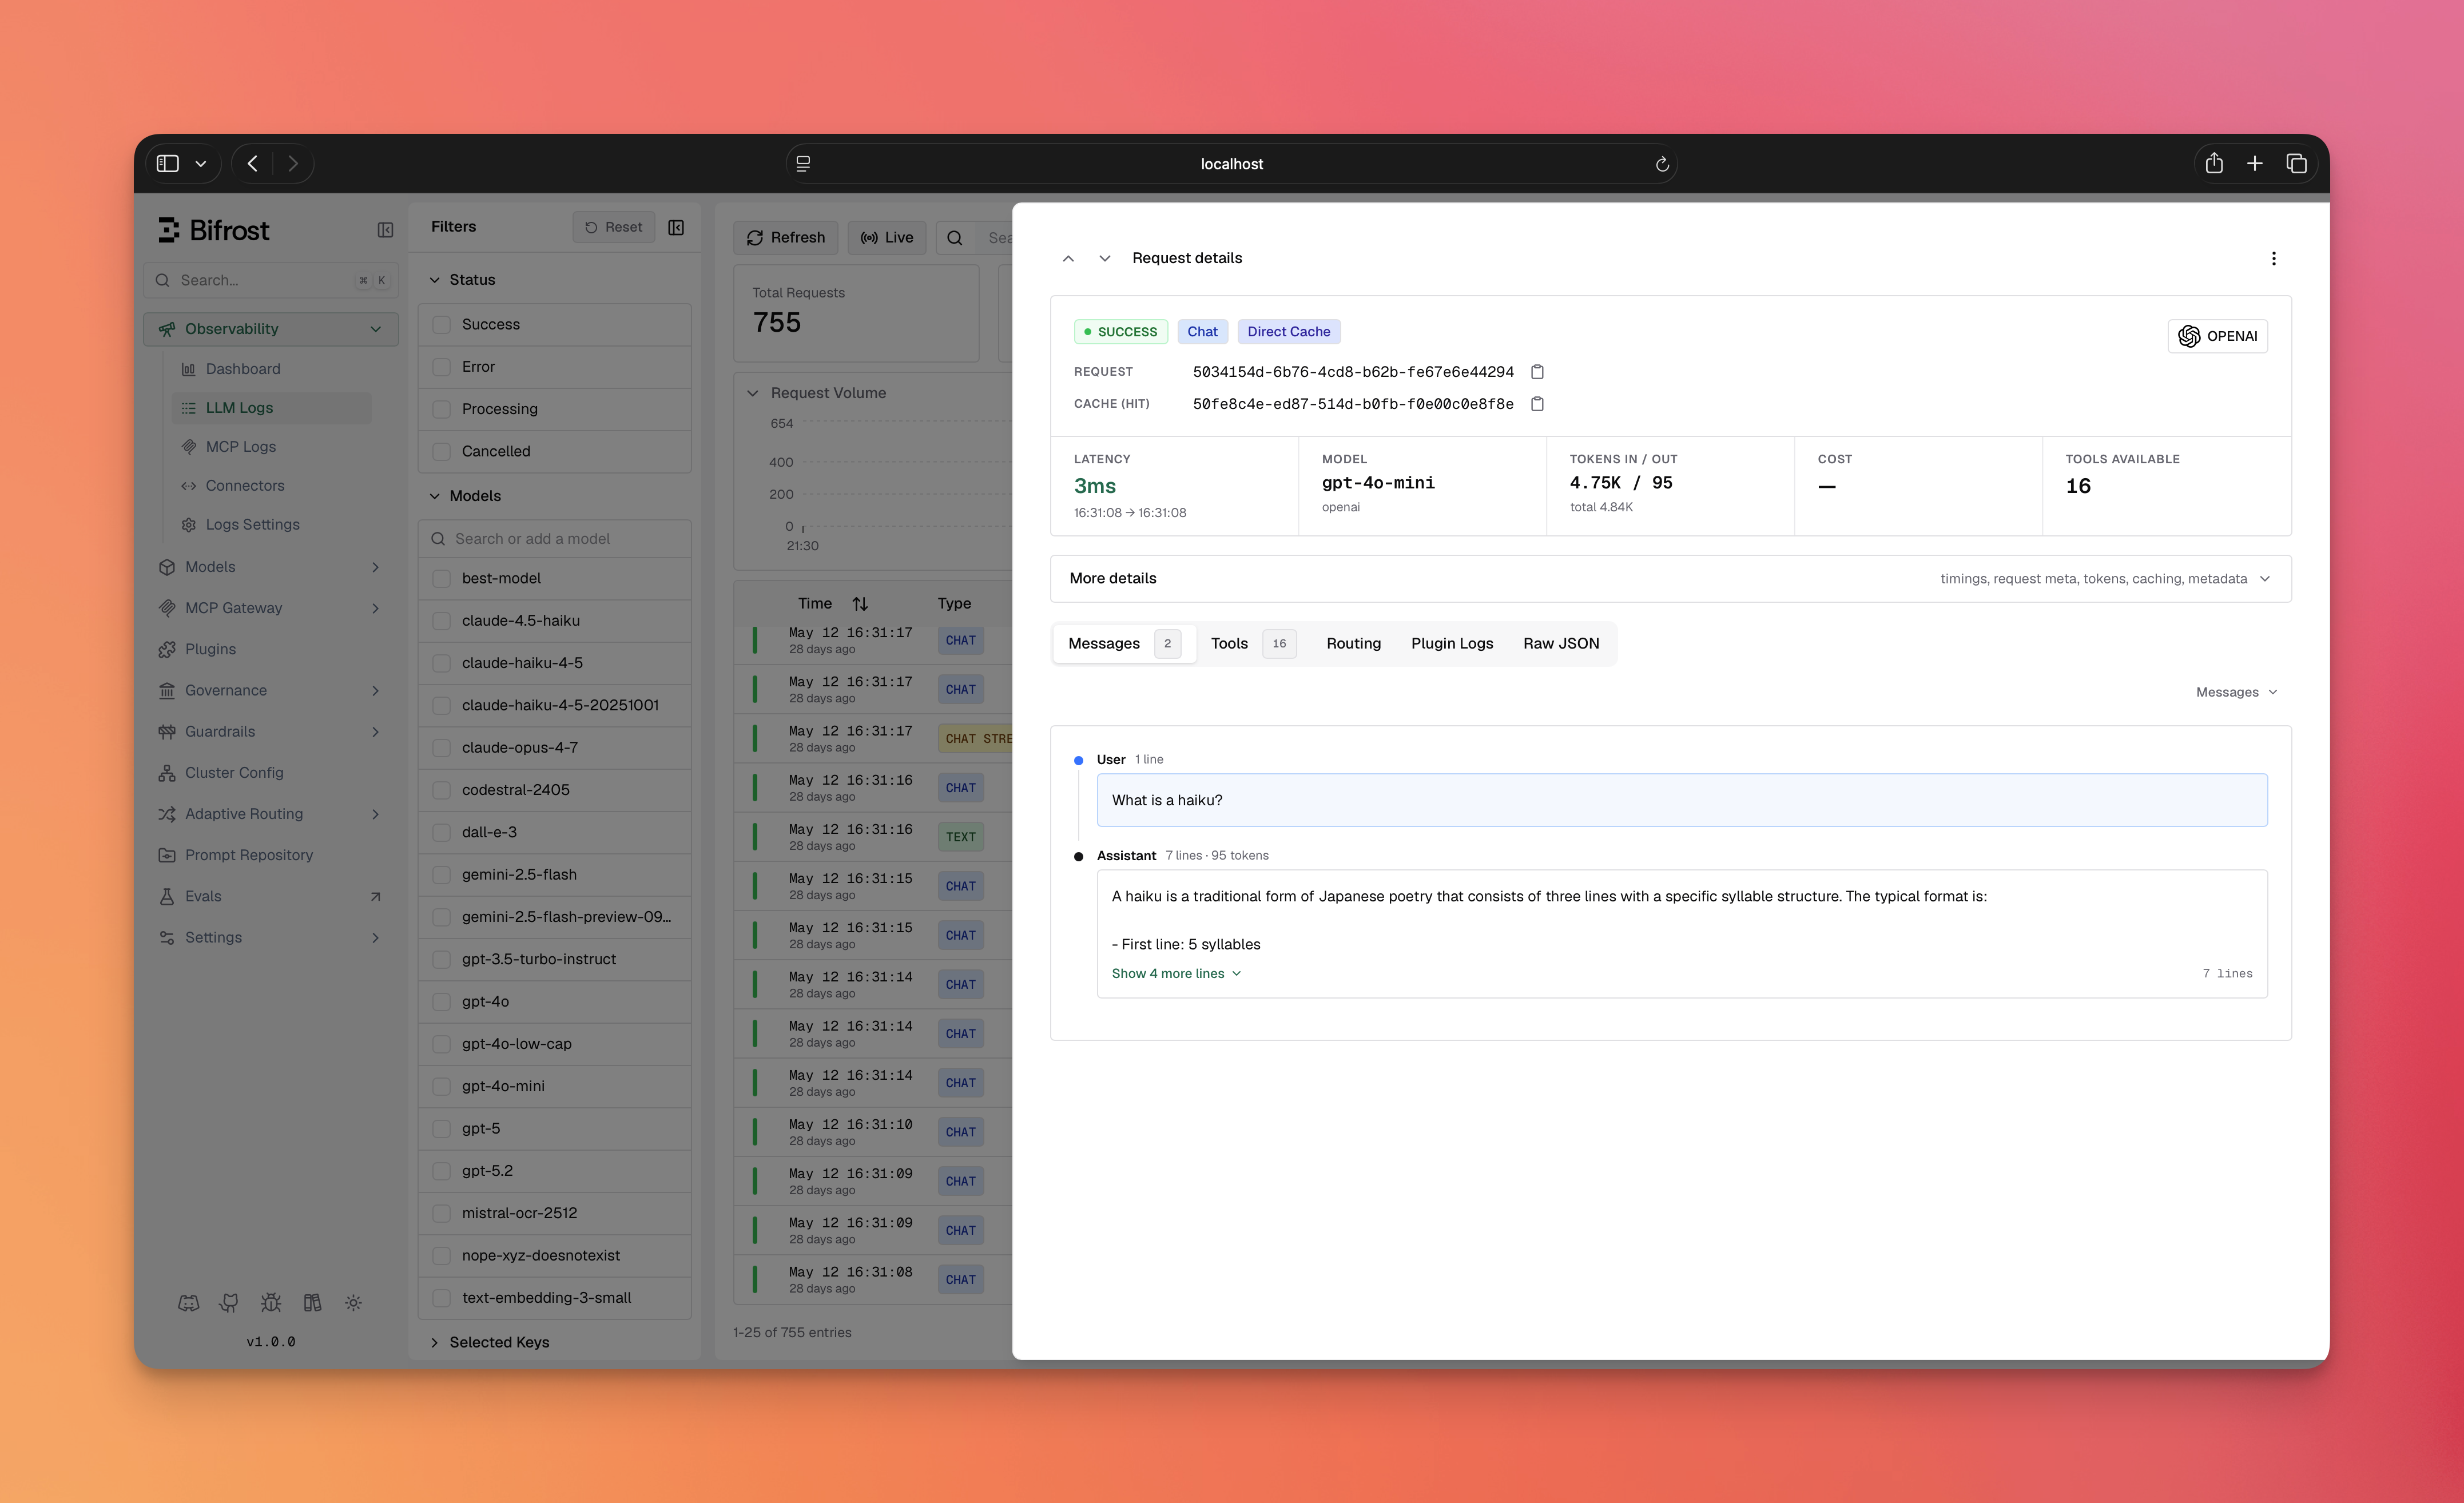Screen dimensions: 2464x1503
Task: Select the May 12 16:31:16 TEXT log row
Action: (873, 837)
